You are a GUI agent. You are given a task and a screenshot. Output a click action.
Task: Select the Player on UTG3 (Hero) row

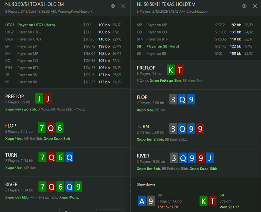36,25
